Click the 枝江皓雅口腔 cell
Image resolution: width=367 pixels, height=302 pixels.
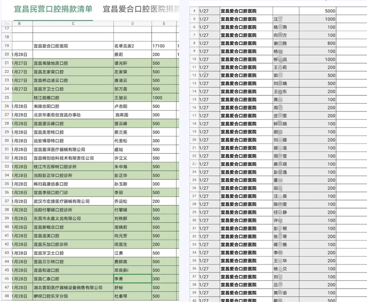point(73,98)
